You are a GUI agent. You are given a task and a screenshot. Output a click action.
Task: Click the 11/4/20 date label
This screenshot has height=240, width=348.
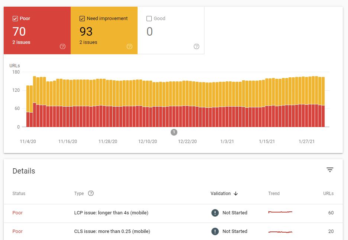coord(28,142)
